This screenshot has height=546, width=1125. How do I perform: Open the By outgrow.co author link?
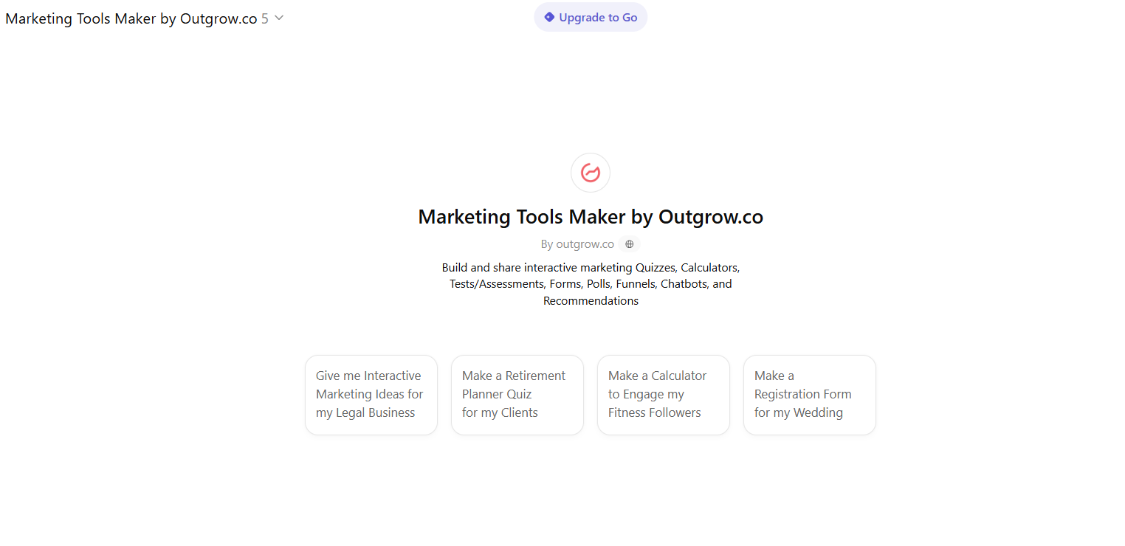tap(577, 244)
